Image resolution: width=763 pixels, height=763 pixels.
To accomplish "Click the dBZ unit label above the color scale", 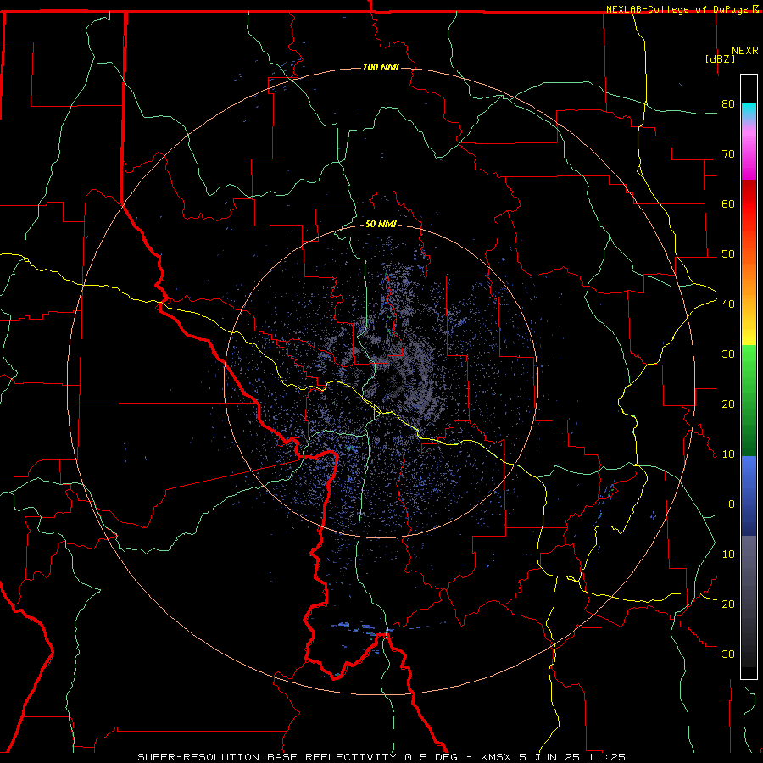I will tap(720, 58).
